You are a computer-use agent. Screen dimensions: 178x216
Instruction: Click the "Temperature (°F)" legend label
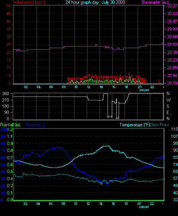[135, 125]
